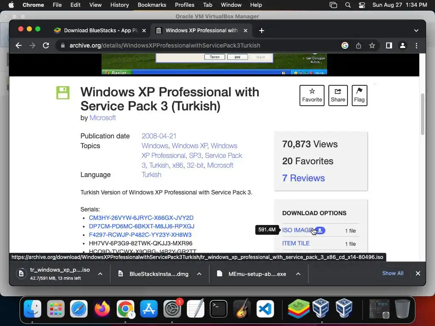This screenshot has height=326, width=435.
Task: Click the ISO IMAGE download link
Action: (x=298, y=230)
